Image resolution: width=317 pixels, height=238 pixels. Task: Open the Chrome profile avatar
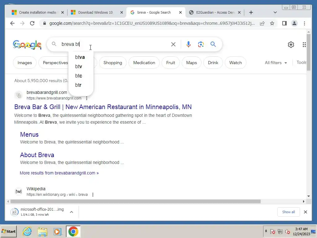[x=294, y=23]
